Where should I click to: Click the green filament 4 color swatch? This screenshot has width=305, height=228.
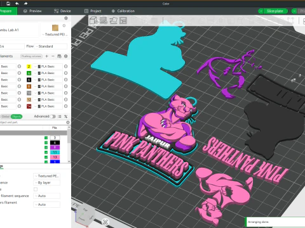click(29, 73)
